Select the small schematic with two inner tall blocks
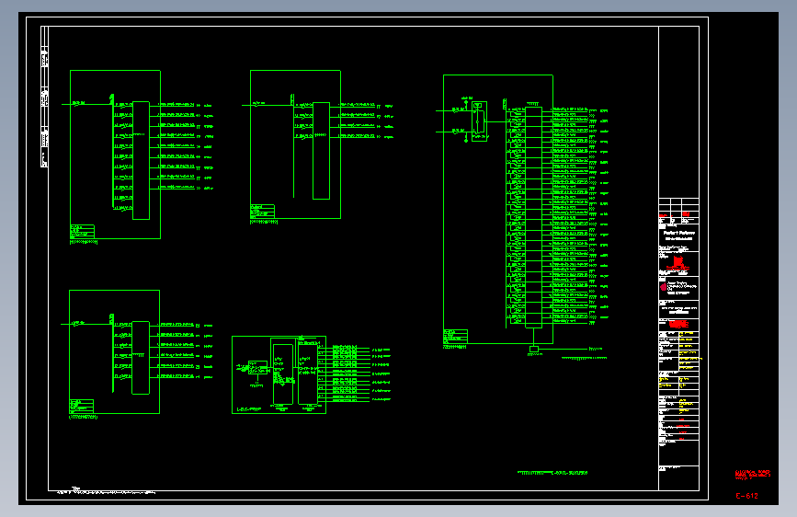 279,374
